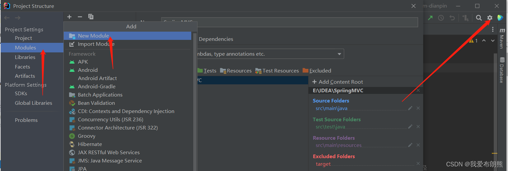Screen dimensions: 508x171
Task: Open the IDE Settings gear icon
Action: click(x=490, y=18)
